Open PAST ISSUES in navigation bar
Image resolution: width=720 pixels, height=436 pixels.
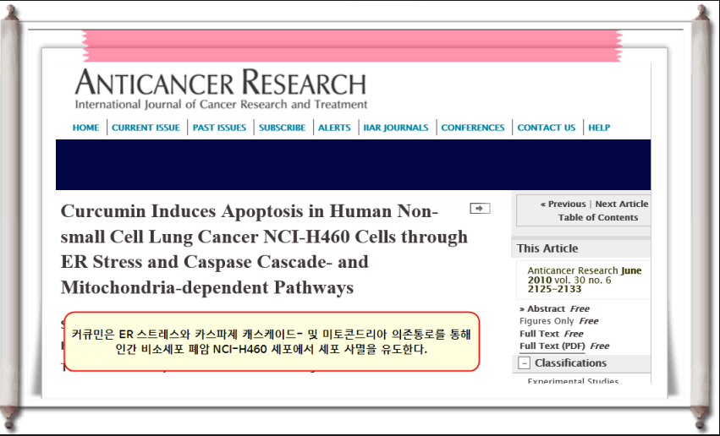pyautogui.click(x=219, y=128)
